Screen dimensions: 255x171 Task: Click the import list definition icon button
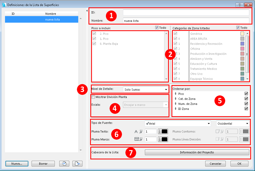click(x=64, y=164)
